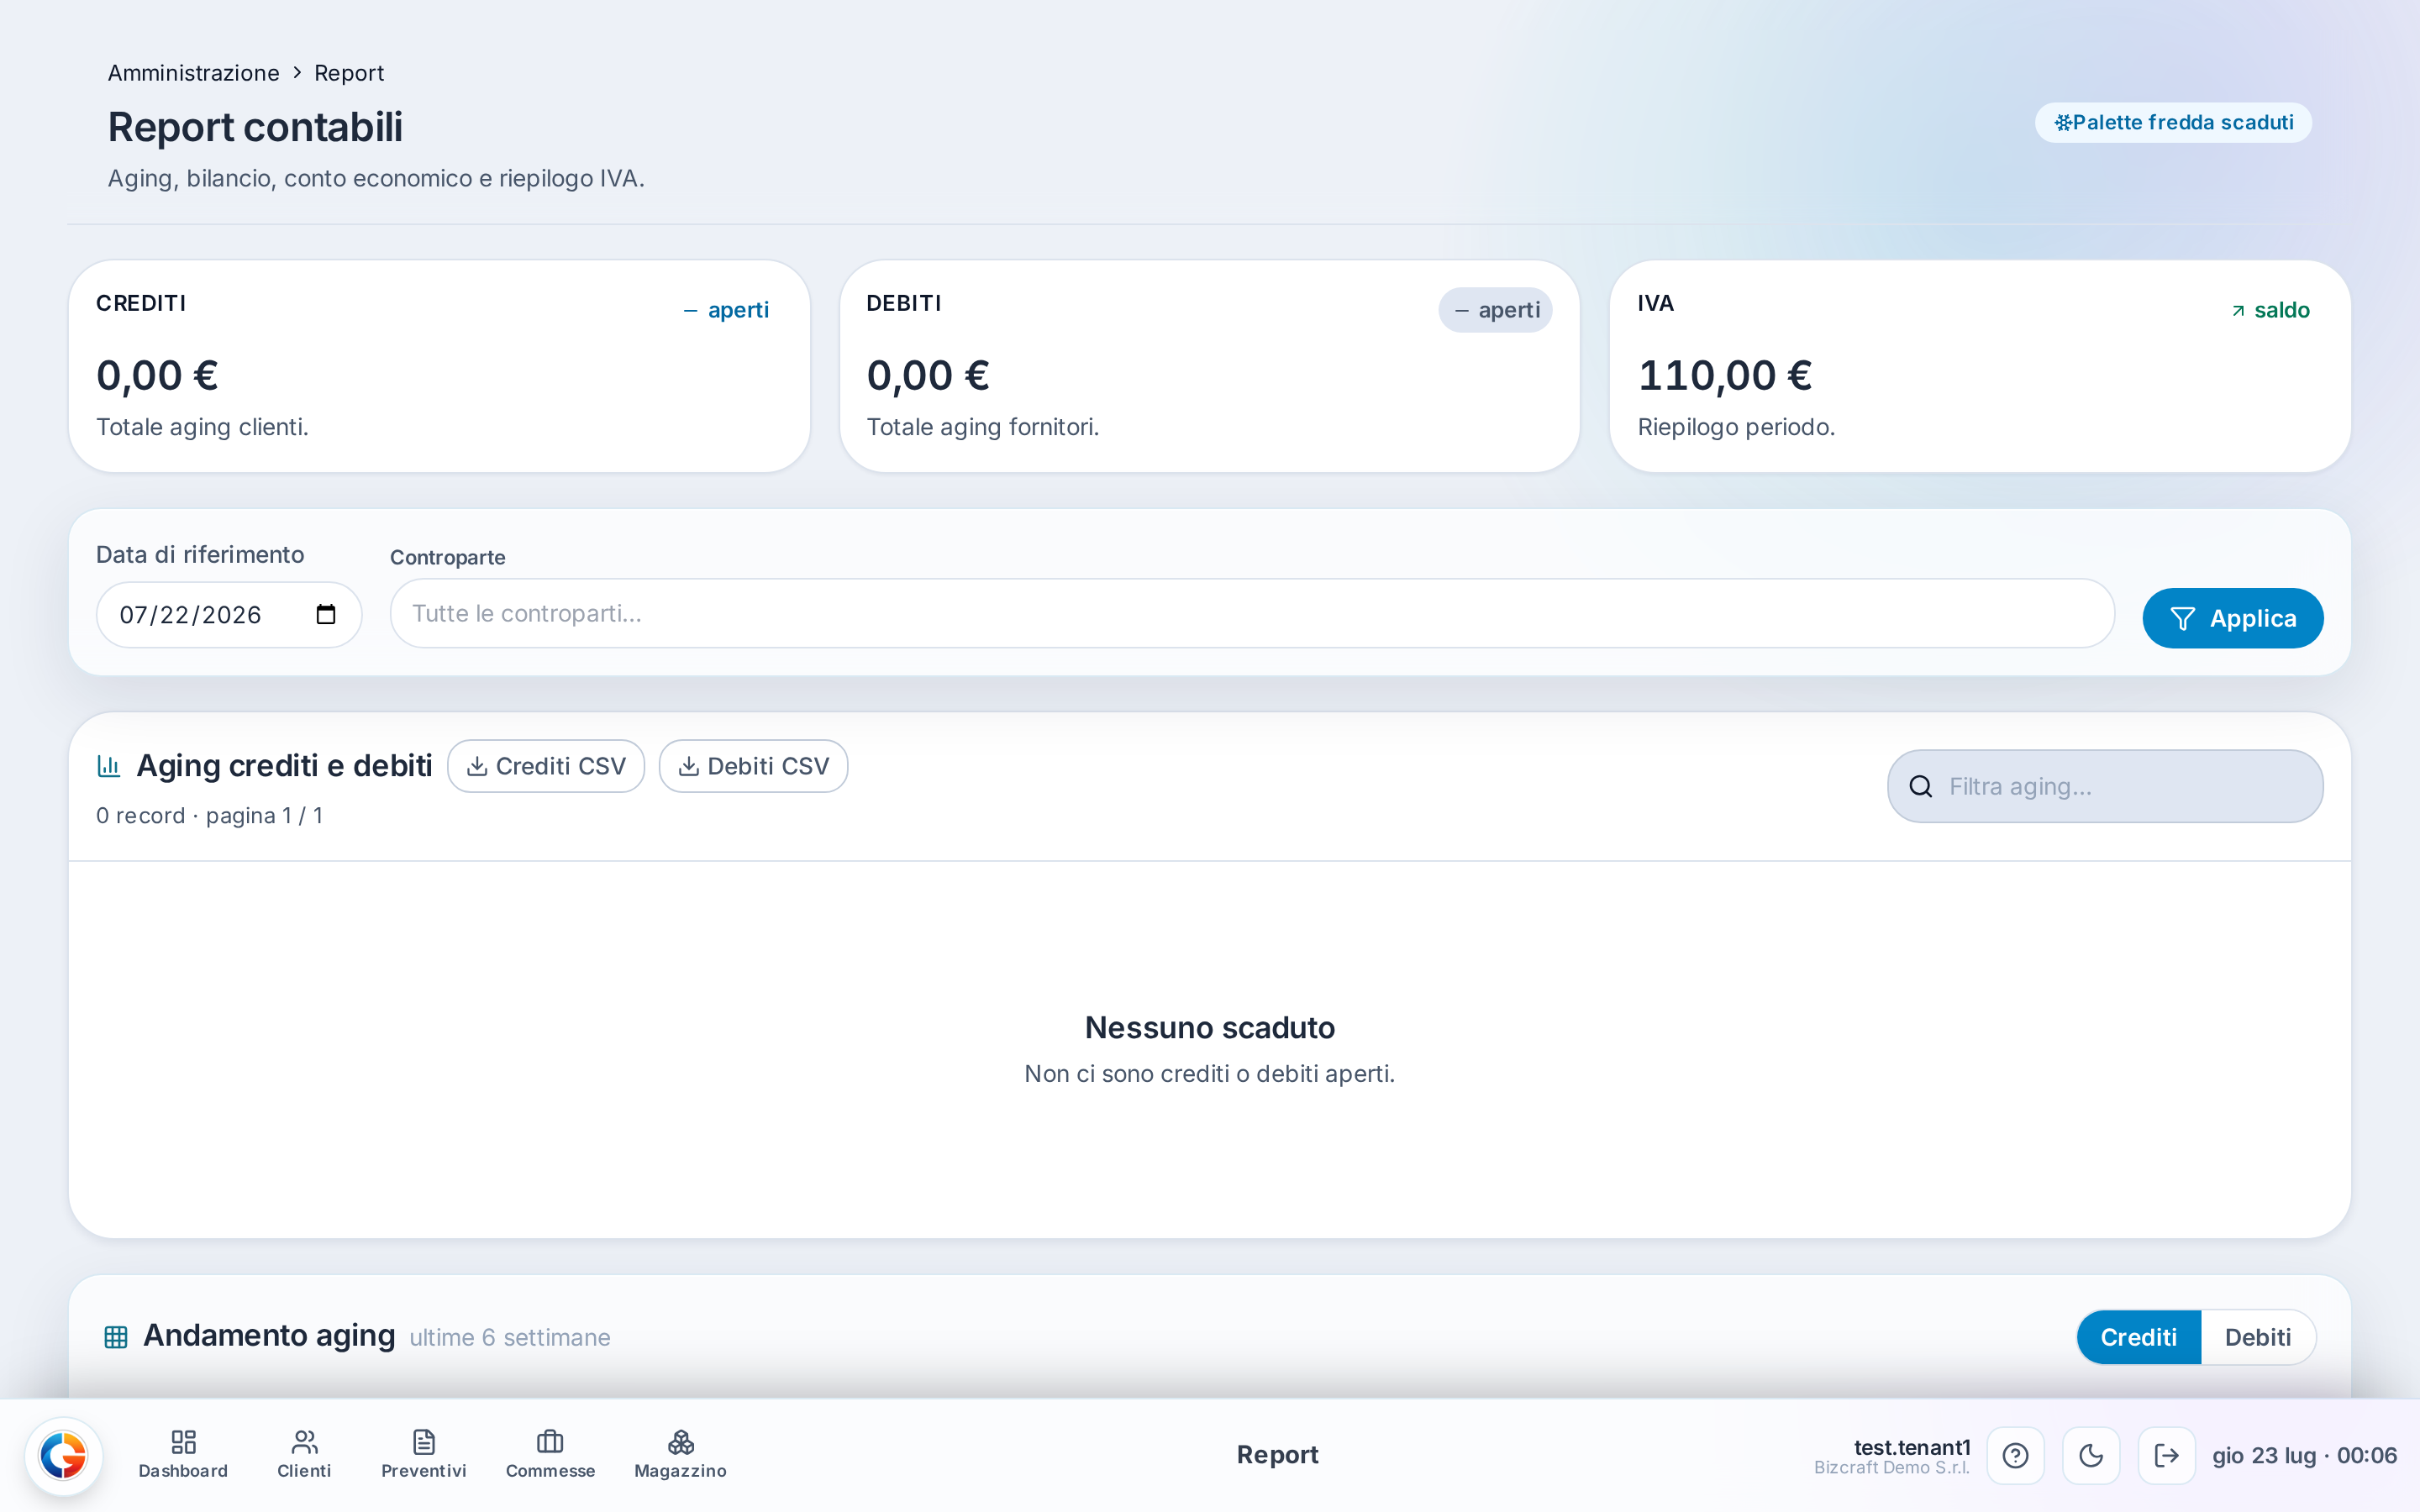Viewport: 2420px width, 1512px height.
Task: Toggle Palette fredda scaduti chip
Action: [2173, 123]
